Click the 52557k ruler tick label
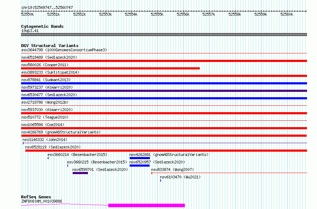 click(209, 14)
